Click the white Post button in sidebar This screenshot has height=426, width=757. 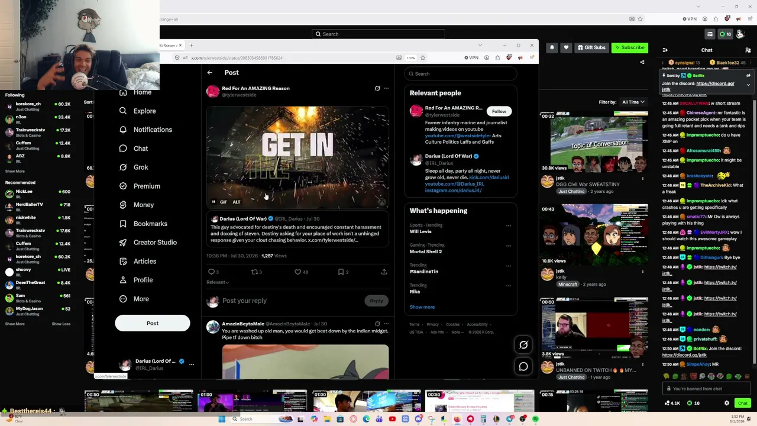click(x=153, y=323)
